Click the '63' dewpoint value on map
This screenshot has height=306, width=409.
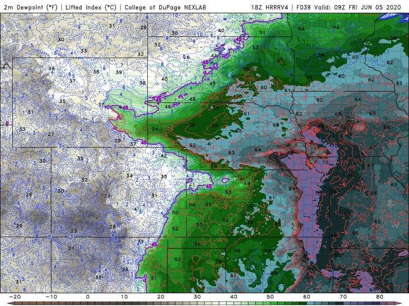tap(232, 152)
